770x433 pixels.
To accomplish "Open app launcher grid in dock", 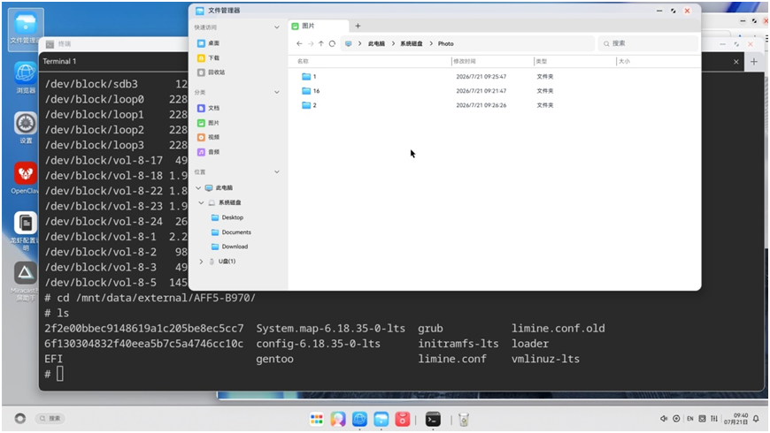I will point(317,419).
